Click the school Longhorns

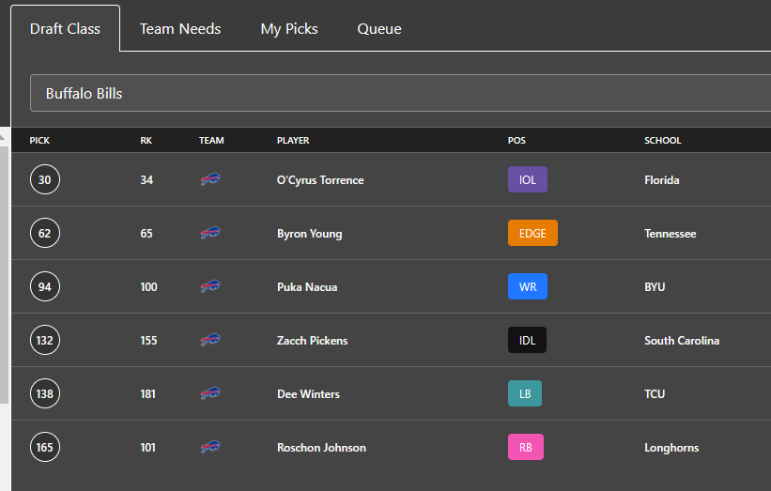tap(671, 448)
